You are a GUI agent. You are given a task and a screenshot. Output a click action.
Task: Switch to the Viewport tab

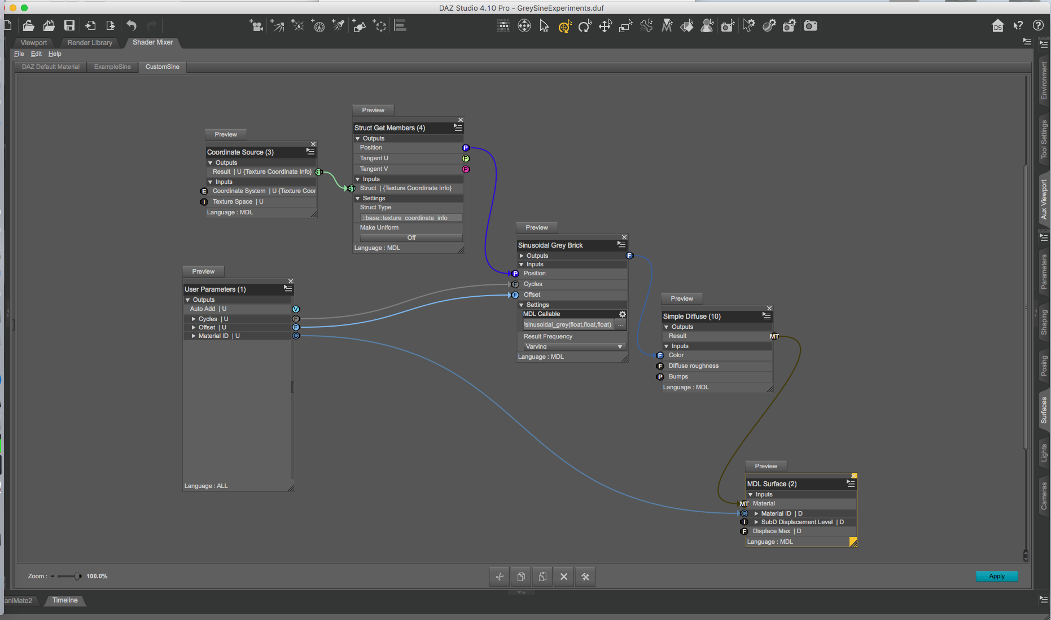(34, 42)
